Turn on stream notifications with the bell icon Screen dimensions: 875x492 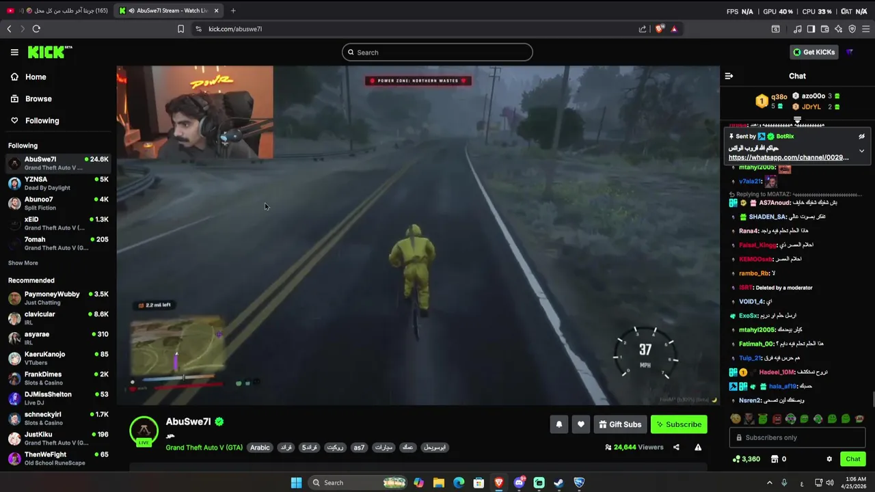558,424
